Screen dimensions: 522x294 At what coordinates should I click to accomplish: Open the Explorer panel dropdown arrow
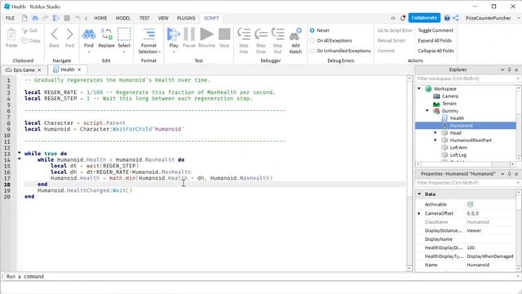pyautogui.click(x=502, y=69)
